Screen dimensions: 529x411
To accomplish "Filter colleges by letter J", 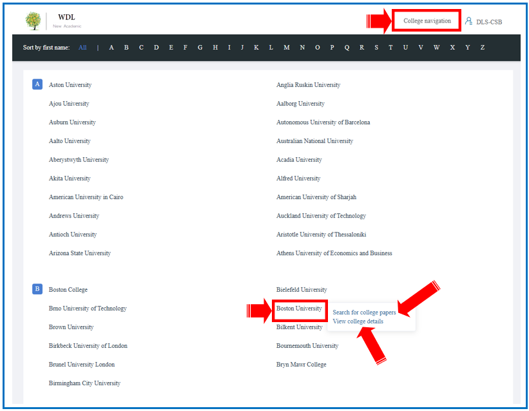I will point(242,48).
